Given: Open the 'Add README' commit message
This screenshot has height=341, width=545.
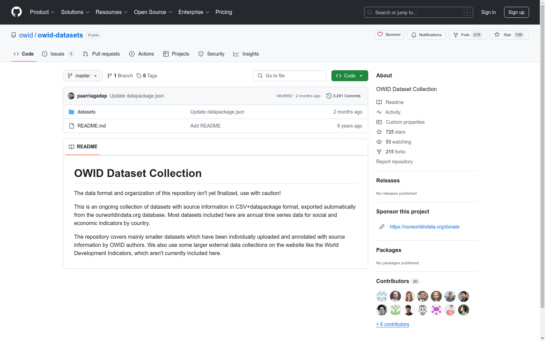Looking at the screenshot, I should 205,126.
